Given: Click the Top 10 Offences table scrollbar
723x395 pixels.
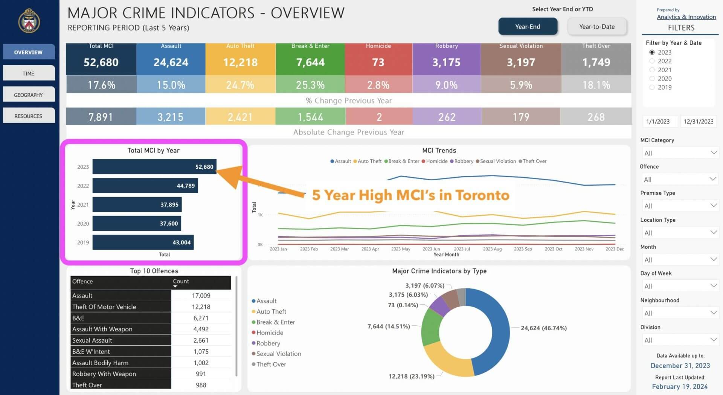Looking at the screenshot, I should 236,326.
